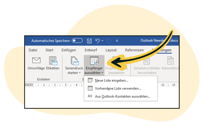The height and width of the screenshot is (125, 203).
Task: Click the Redo arrow icon
Action: pyautogui.click(x=109, y=41)
